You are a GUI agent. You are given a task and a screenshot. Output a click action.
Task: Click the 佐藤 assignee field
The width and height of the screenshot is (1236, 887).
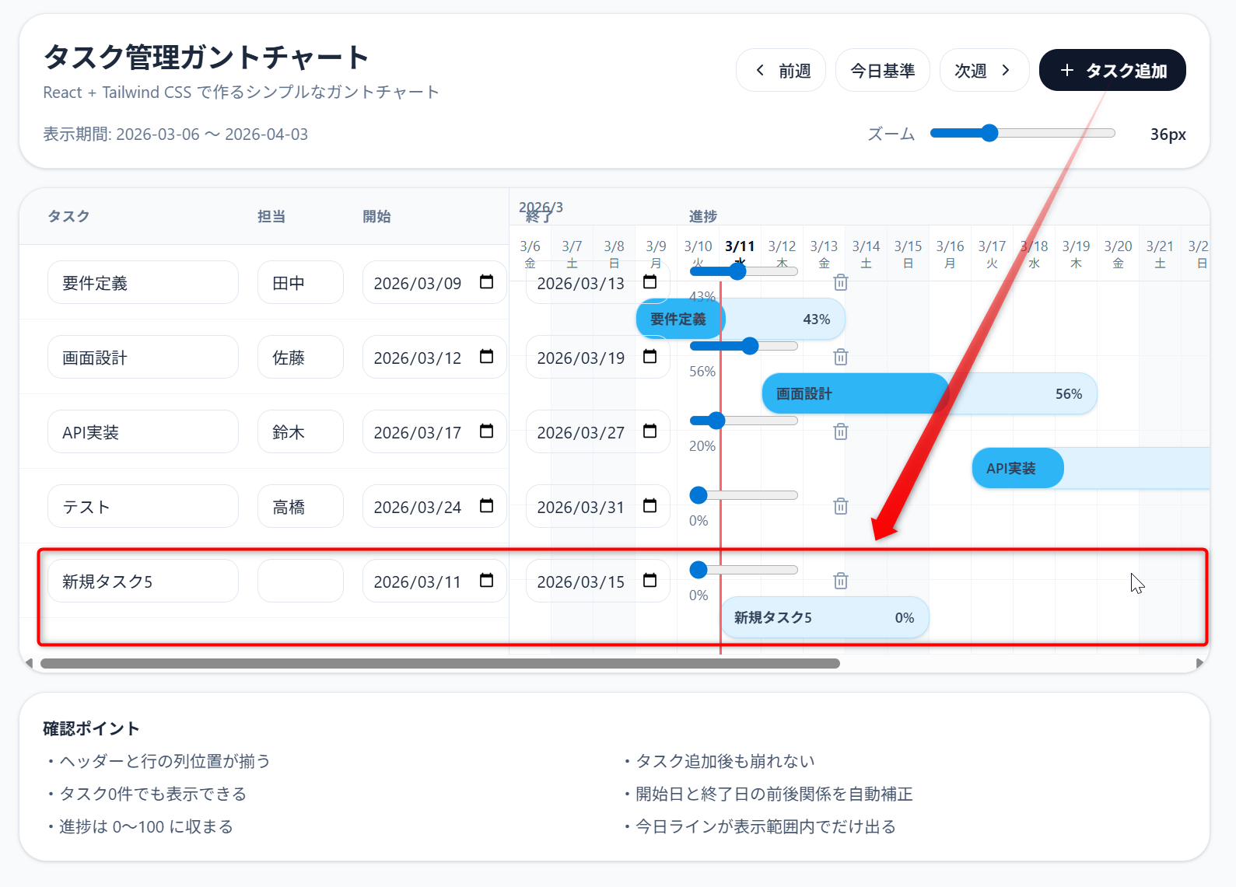300,357
